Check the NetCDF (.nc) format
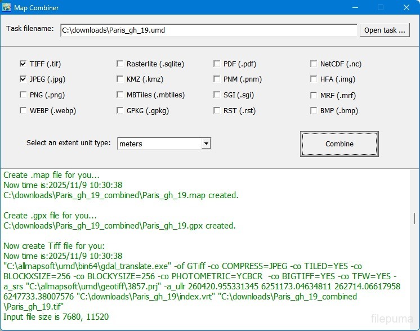Image resolution: width=420 pixels, height=331 pixels. tap(314, 64)
